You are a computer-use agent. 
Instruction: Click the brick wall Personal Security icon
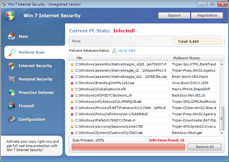[x=12, y=79]
